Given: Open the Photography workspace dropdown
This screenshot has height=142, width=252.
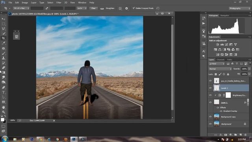Looking at the screenshot, I should point(239,8).
